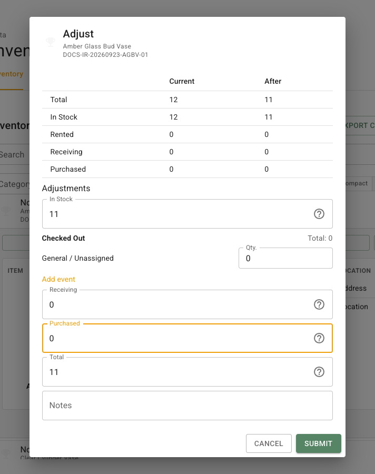Click the Notes text field
Image resolution: width=375 pixels, height=474 pixels.
click(187, 406)
